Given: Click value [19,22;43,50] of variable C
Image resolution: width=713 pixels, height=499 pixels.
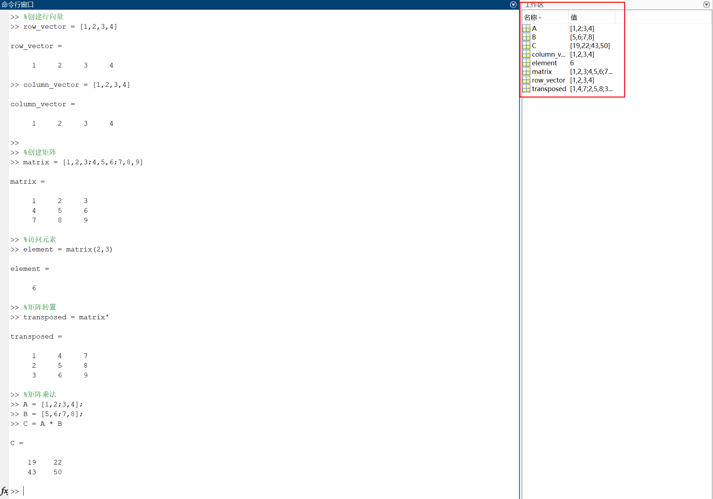Looking at the screenshot, I should tap(590, 46).
